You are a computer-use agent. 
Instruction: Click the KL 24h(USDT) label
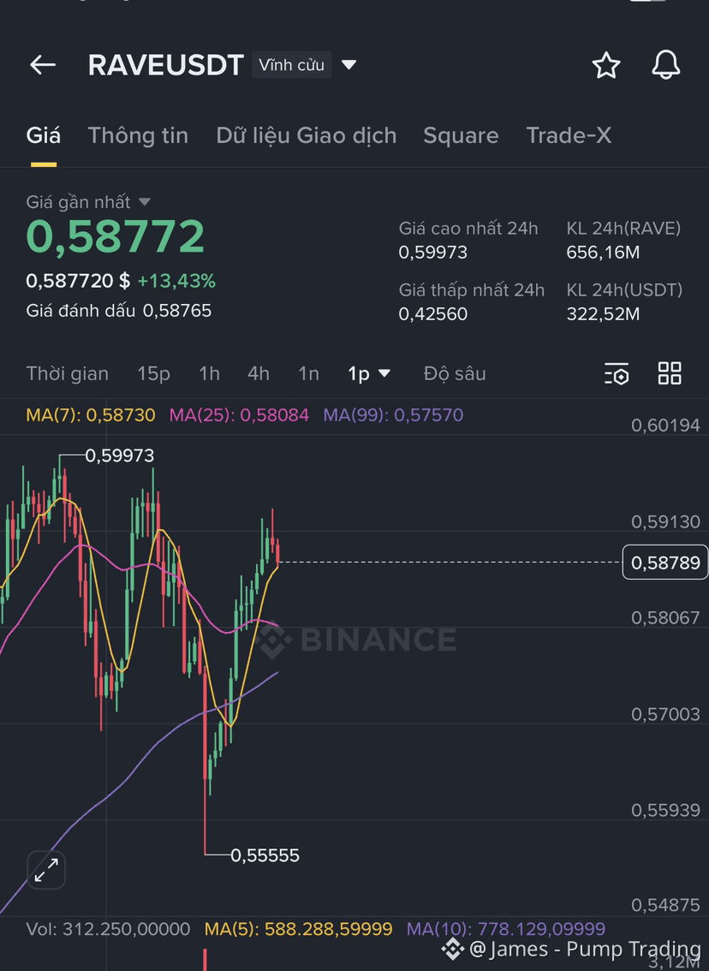(x=625, y=289)
